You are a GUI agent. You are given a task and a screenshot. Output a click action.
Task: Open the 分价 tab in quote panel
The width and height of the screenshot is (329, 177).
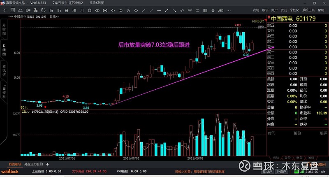[x=287, y=158]
